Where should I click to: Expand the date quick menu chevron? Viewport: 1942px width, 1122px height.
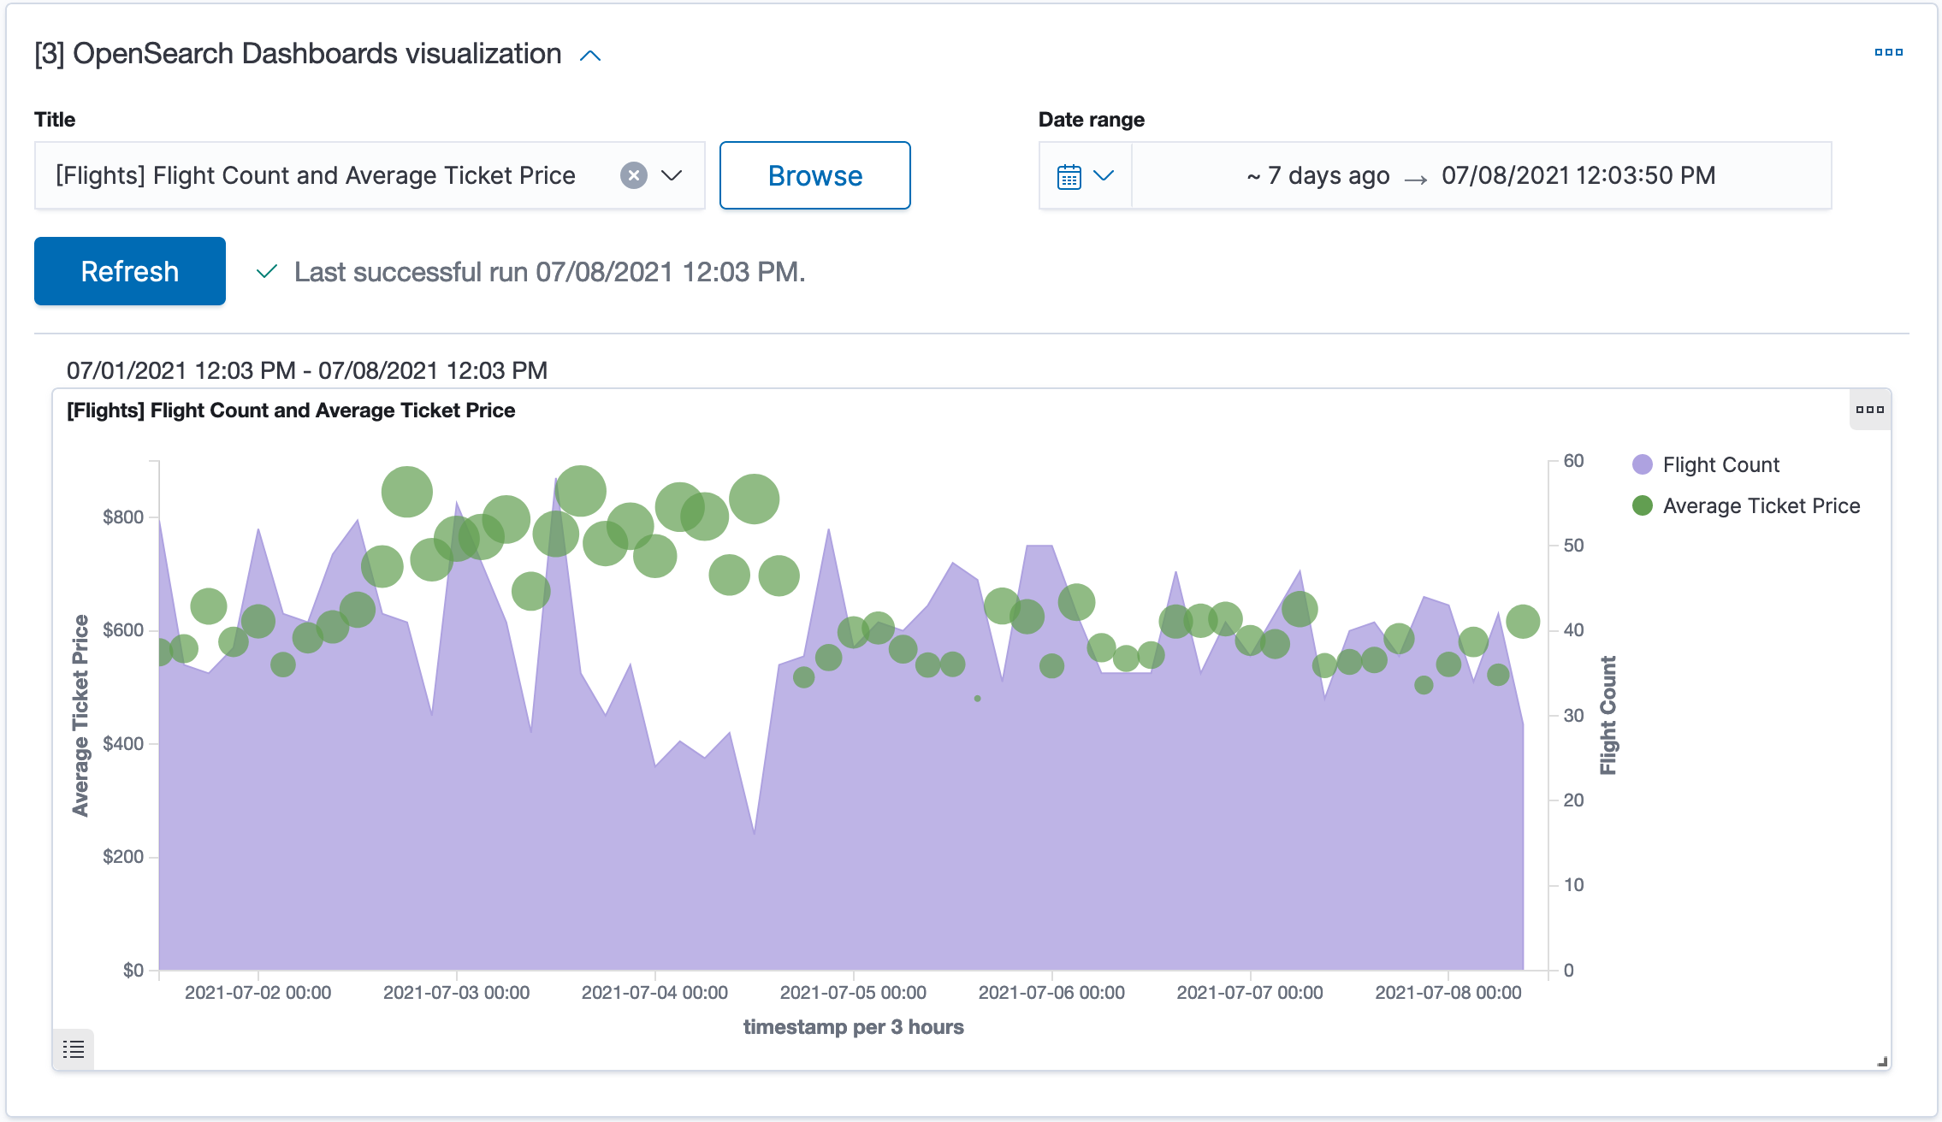pos(1104,175)
